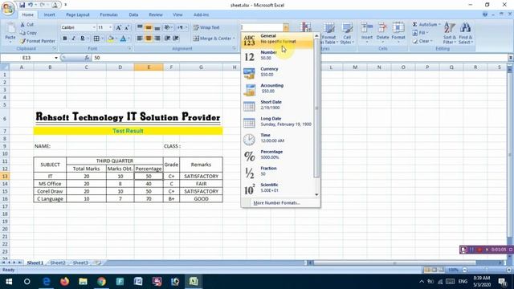The height and width of the screenshot is (289, 514).
Task: Toggle Align Text Left
Action: 140,39
